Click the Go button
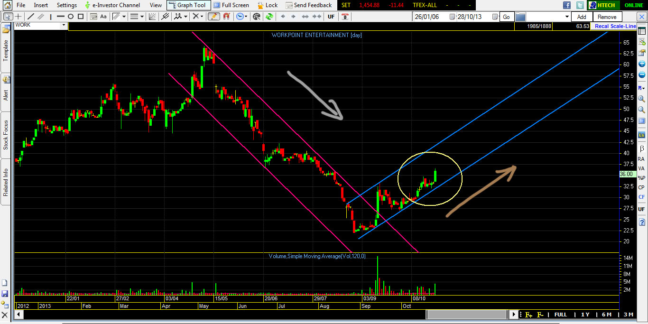The height and width of the screenshot is (324, 648). pos(506,17)
